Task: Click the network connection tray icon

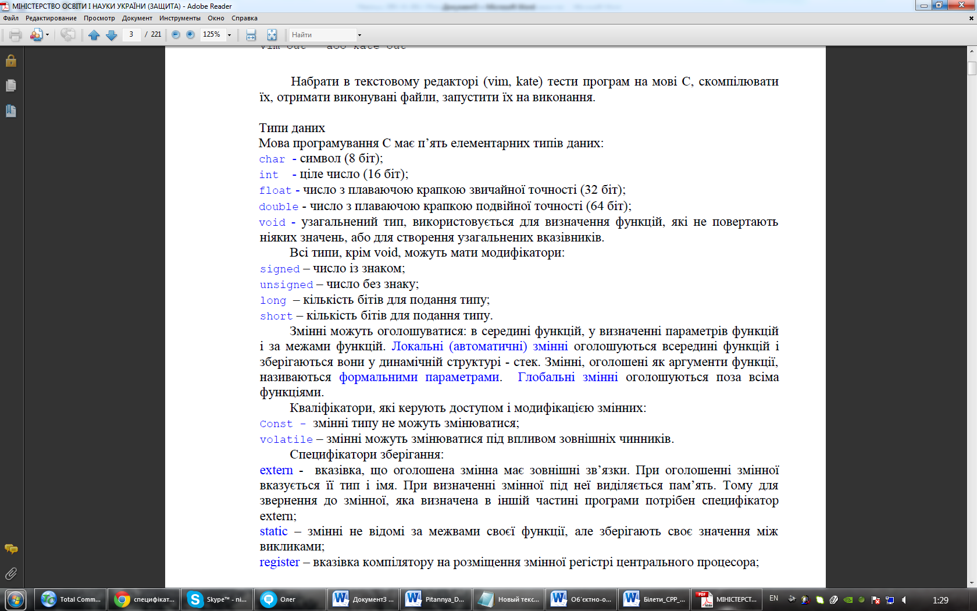Action: [x=890, y=599]
